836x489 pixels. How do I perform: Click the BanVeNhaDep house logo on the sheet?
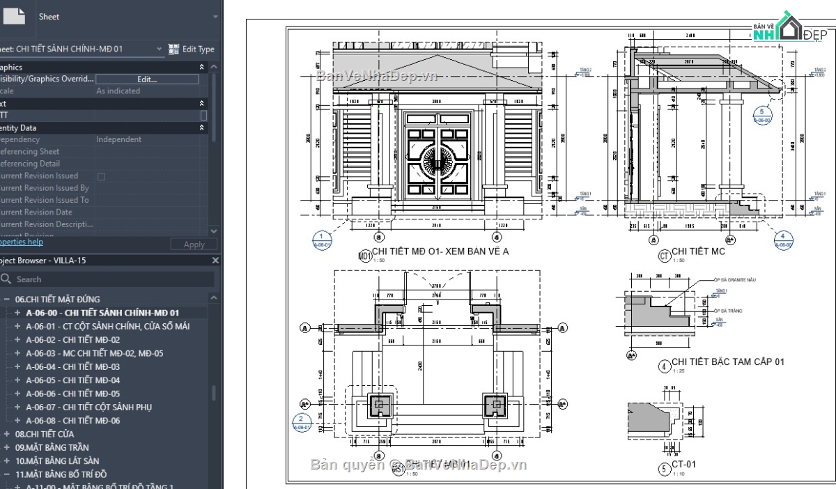coord(789,23)
